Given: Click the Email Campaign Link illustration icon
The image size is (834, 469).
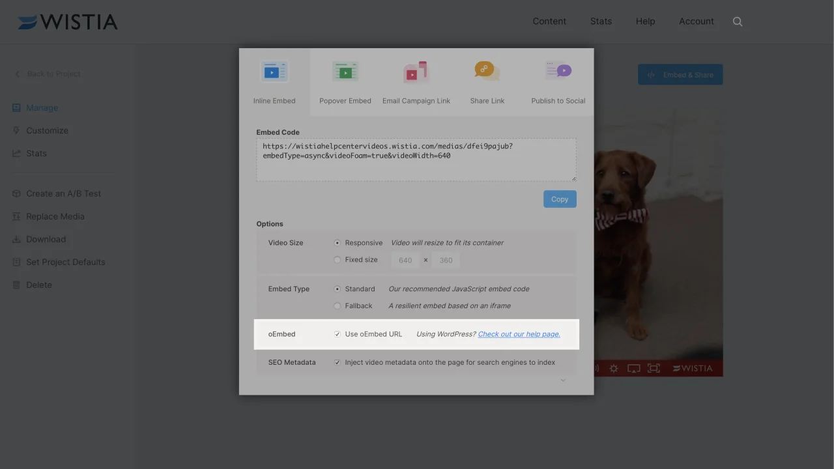Looking at the screenshot, I should pyautogui.click(x=416, y=71).
